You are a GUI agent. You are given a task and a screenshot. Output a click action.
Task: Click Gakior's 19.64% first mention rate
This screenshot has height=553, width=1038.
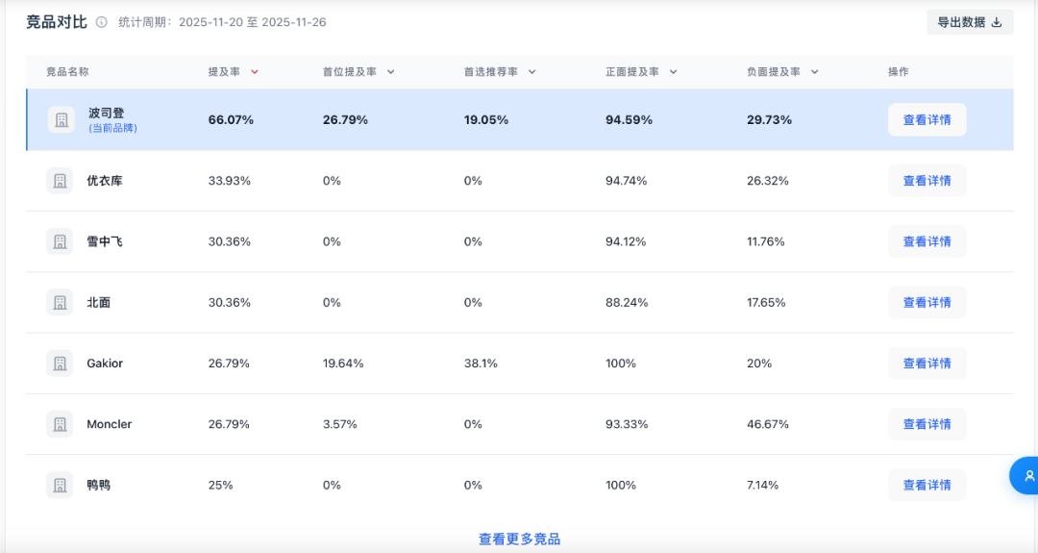point(343,364)
